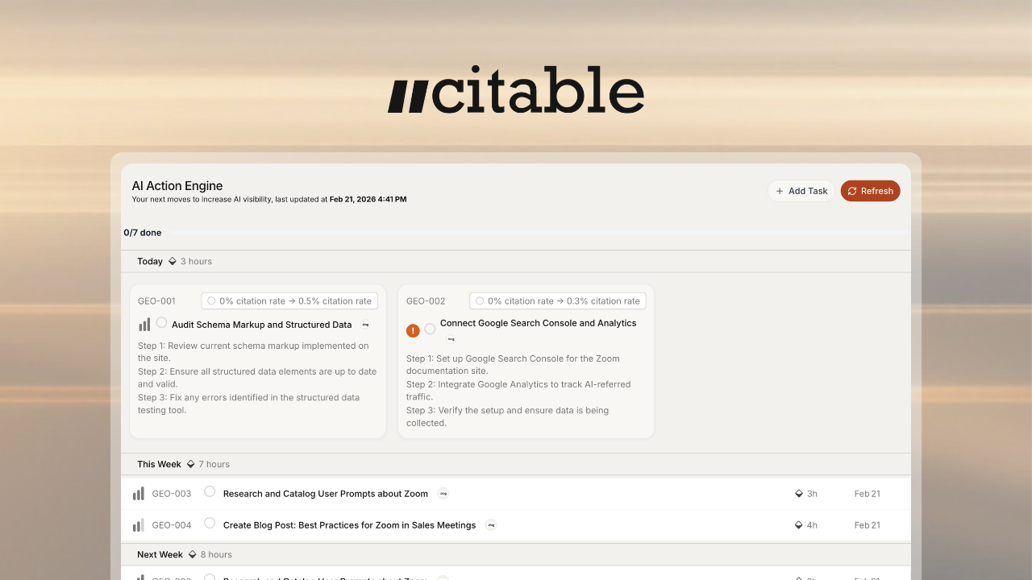Click the orange urgent icon on GEO-002

click(413, 330)
